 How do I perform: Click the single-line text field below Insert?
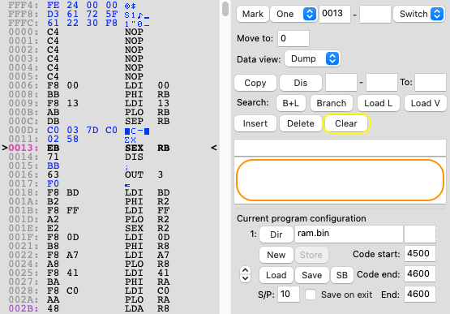(340, 148)
